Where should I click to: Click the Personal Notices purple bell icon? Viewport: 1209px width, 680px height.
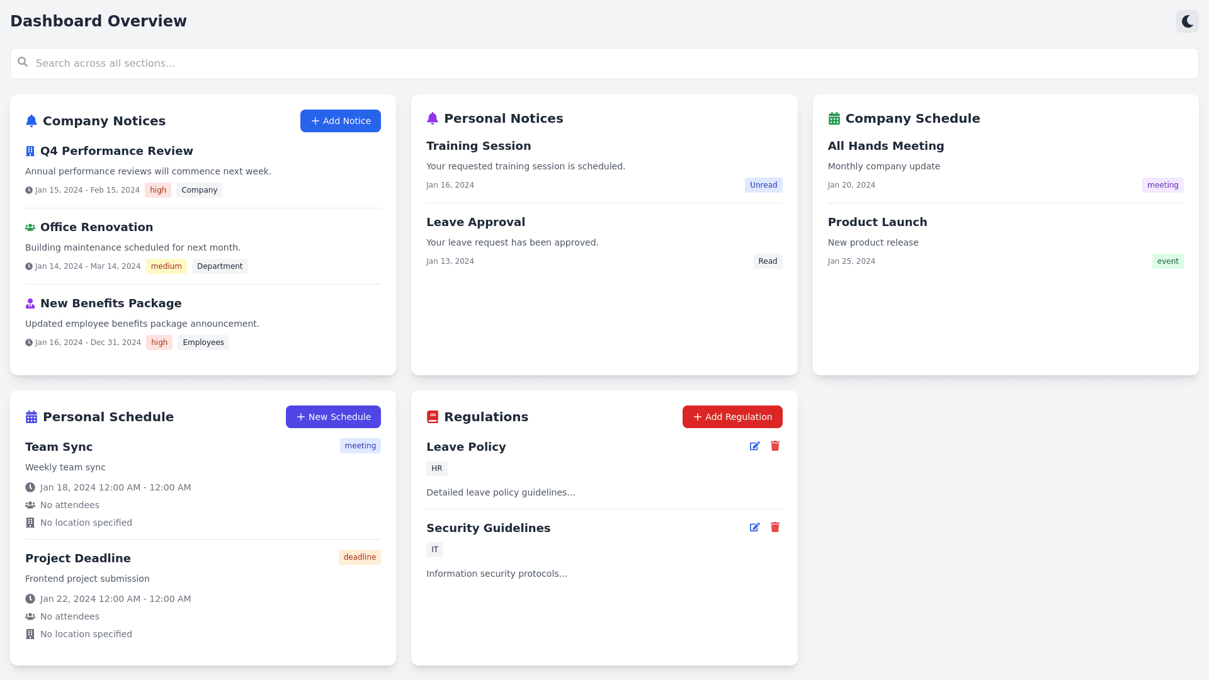433,118
